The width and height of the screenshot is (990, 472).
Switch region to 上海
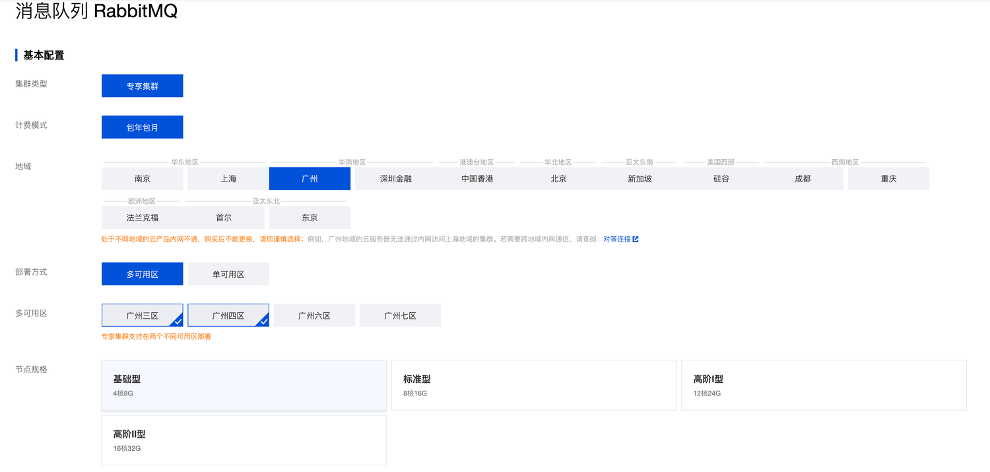pos(228,179)
